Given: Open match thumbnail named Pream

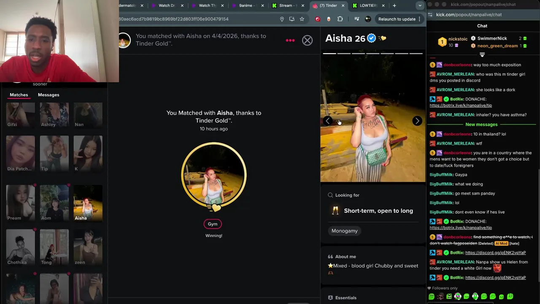Looking at the screenshot, I should tap(20, 203).
